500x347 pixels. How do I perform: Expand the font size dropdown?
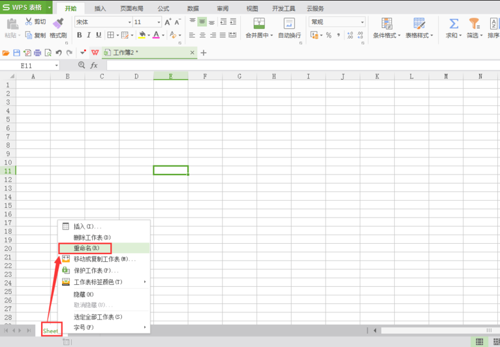point(159,22)
